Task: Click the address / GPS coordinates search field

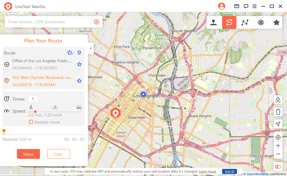Action: coord(47,22)
